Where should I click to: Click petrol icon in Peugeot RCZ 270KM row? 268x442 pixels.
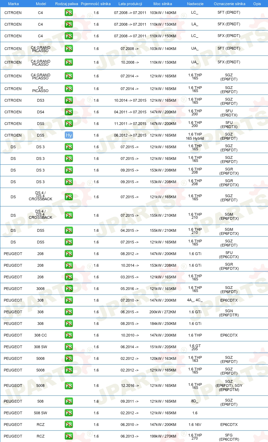coord(69,436)
